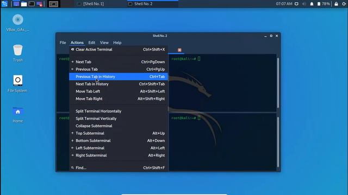Choose Clear Active Terminal
Viewport: 348px width, 195px height.
pyautogui.click(x=119, y=49)
